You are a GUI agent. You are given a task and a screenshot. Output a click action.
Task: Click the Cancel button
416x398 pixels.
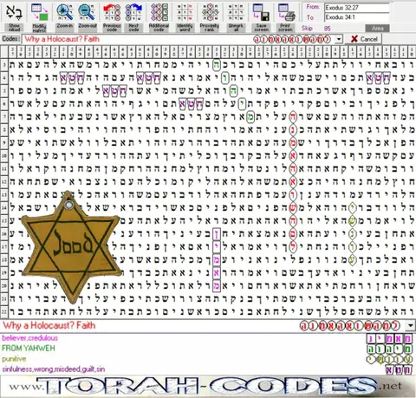click(x=364, y=39)
